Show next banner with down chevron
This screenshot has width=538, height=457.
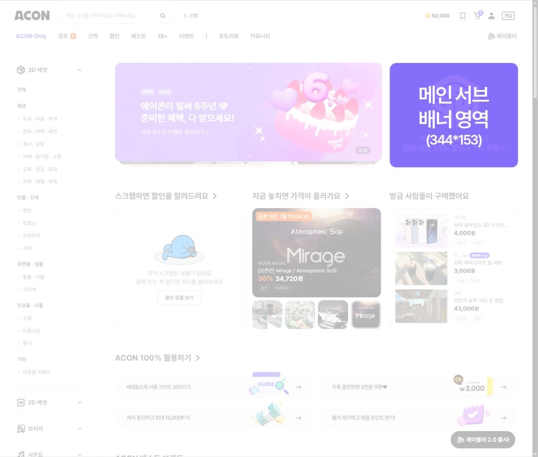coord(248,156)
